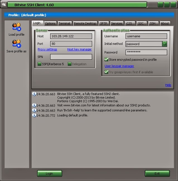Click the 'Profile: (default profile)' blue bar
This screenshot has height=181, width=178.
[89, 15]
